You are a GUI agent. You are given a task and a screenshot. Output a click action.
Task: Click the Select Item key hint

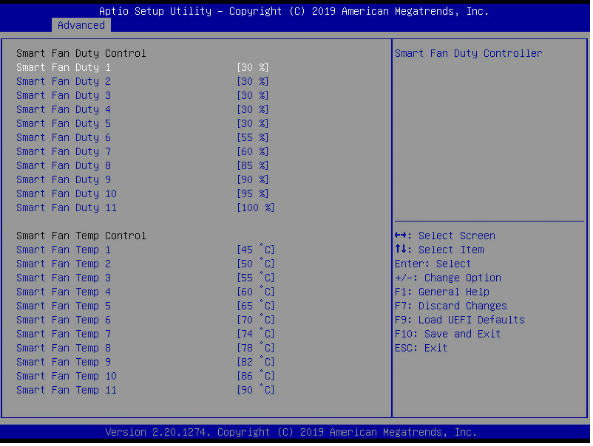(x=439, y=250)
